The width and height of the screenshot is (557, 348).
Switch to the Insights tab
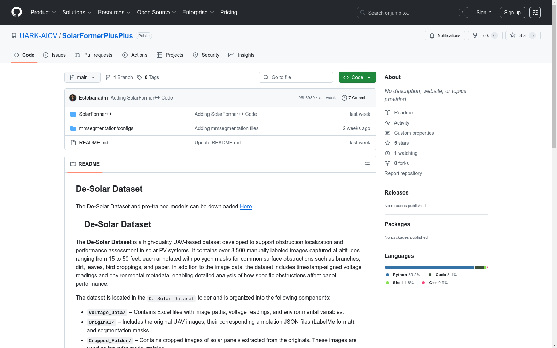(x=241, y=55)
